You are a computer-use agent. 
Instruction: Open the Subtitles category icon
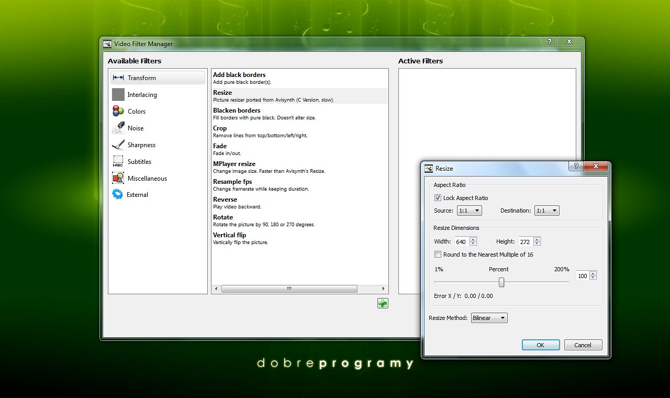[x=118, y=162]
